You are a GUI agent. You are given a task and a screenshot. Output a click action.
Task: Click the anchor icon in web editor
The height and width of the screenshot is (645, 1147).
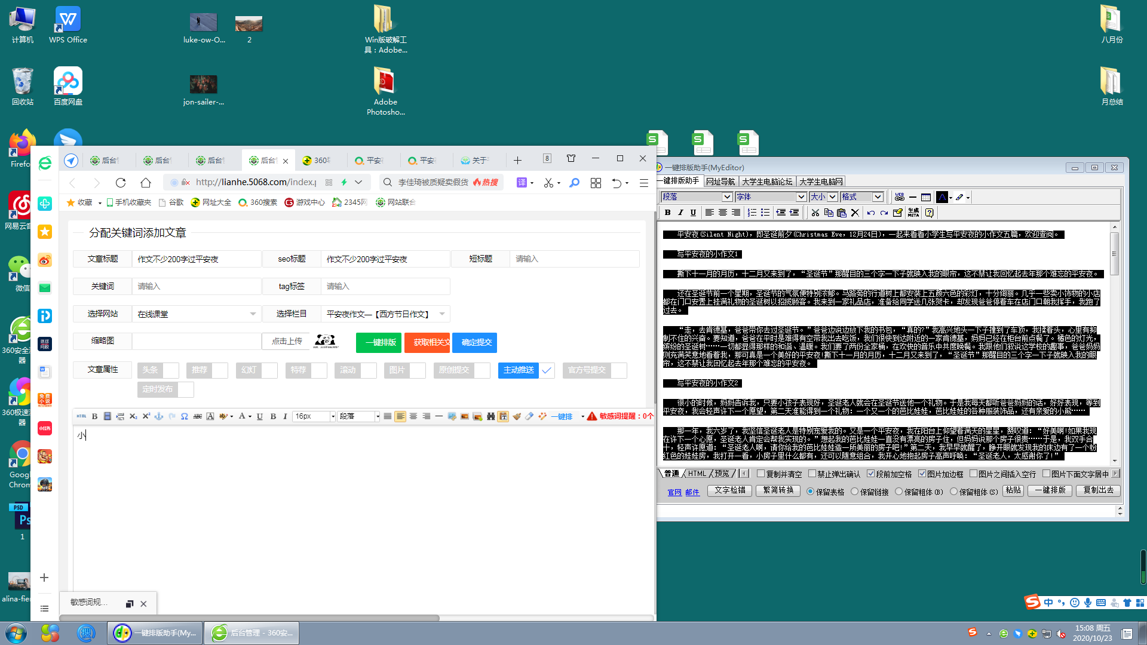point(159,416)
